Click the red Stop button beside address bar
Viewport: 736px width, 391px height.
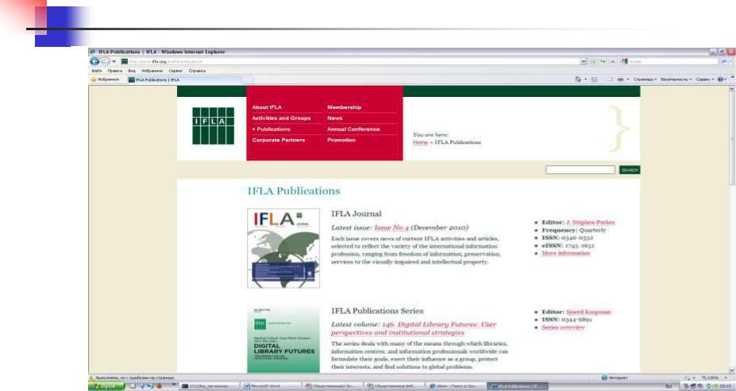click(x=612, y=61)
